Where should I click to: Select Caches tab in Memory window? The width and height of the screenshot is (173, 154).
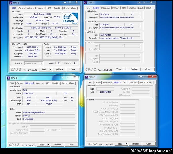(x=97, y=82)
